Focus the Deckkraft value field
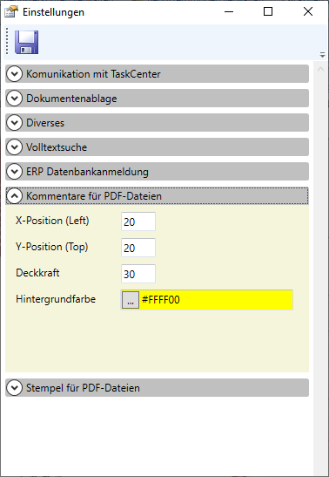The height and width of the screenshot is (477, 329). point(138,274)
